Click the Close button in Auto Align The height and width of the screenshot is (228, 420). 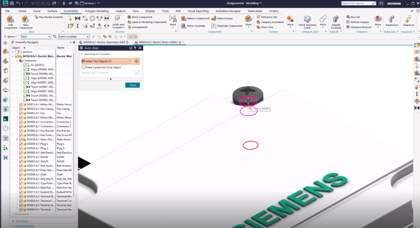coord(132,85)
